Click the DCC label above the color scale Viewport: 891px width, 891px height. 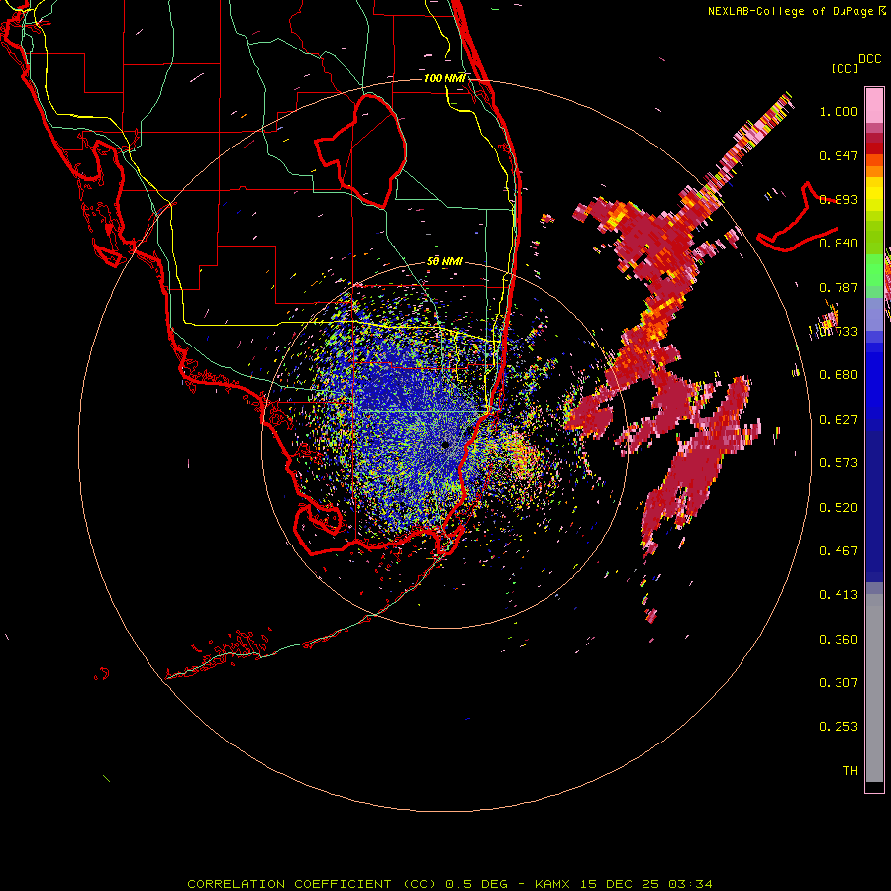tap(870, 59)
